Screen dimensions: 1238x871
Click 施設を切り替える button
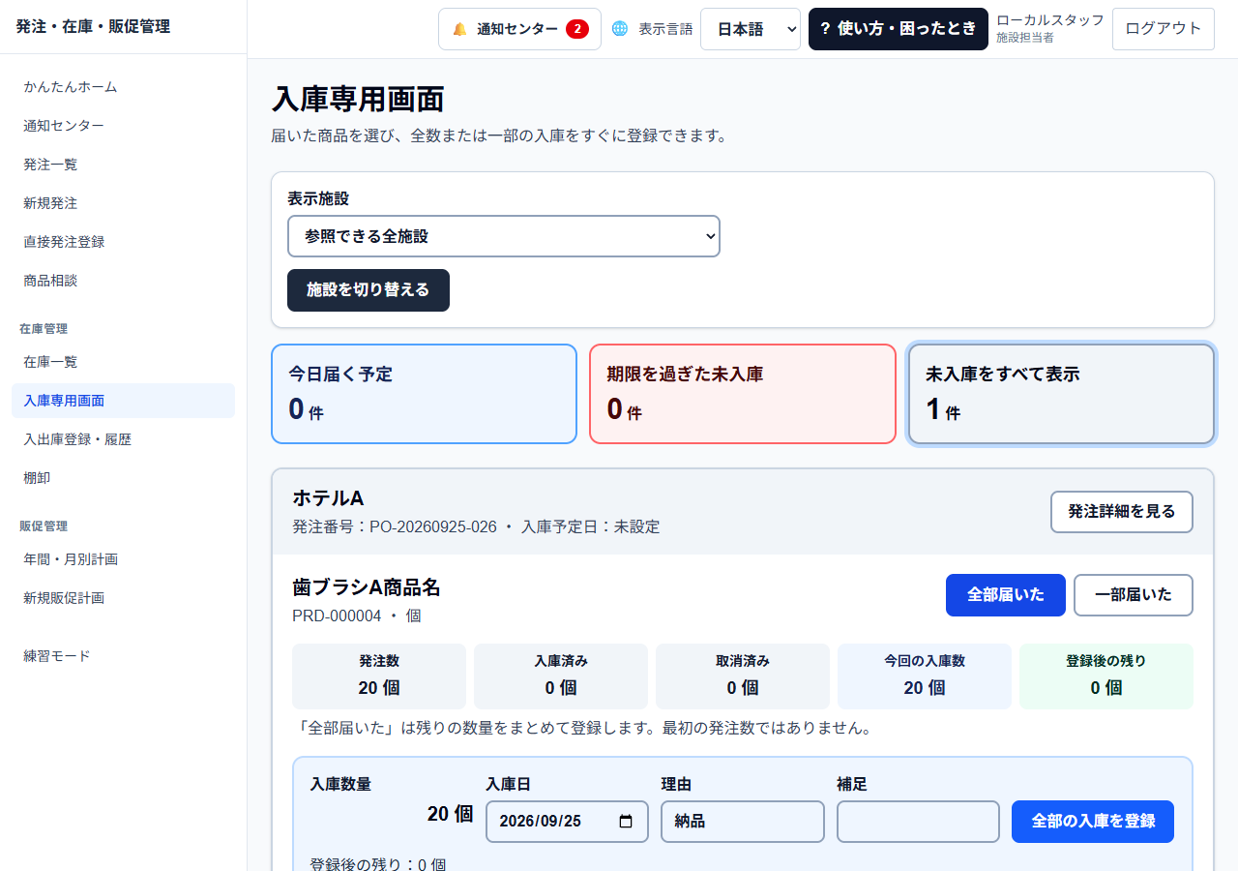click(x=368, y=290)
